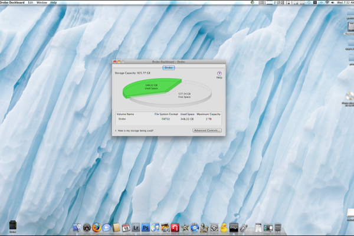Click the "Volume Name" column header
Viewport: 354px width, 236px height.
(125, 114)
